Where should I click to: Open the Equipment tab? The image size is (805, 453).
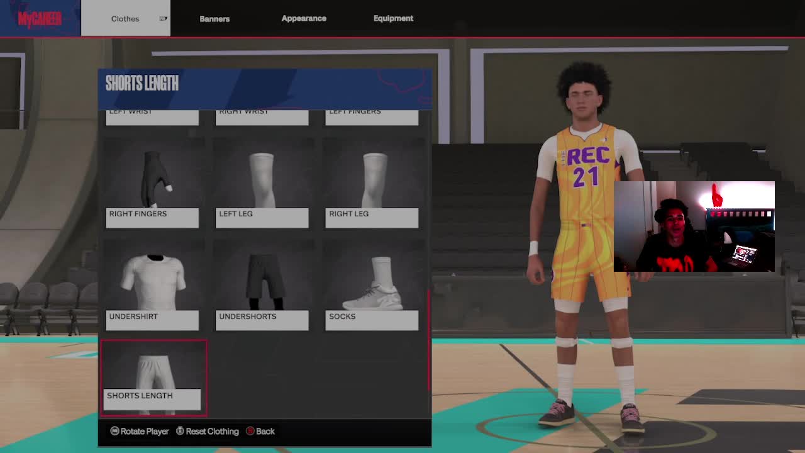pyautogui.click(x=393, y=18)
